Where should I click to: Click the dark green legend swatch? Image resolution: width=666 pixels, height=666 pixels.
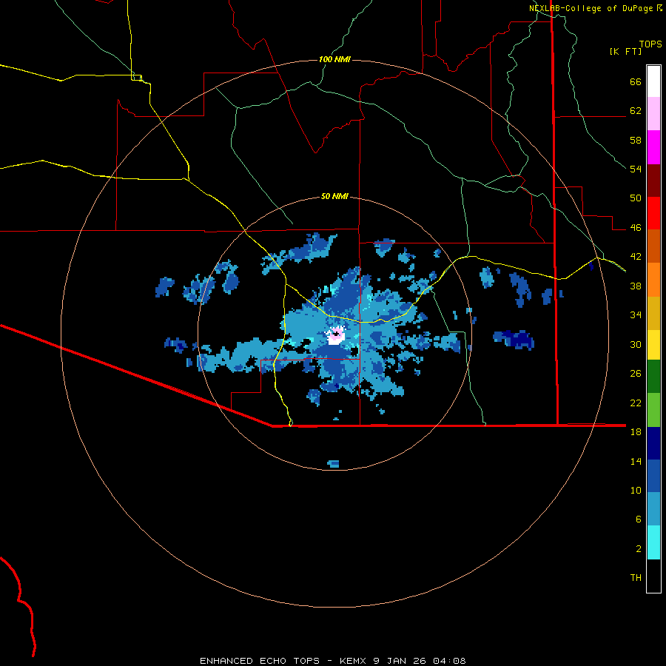(653, 377)
